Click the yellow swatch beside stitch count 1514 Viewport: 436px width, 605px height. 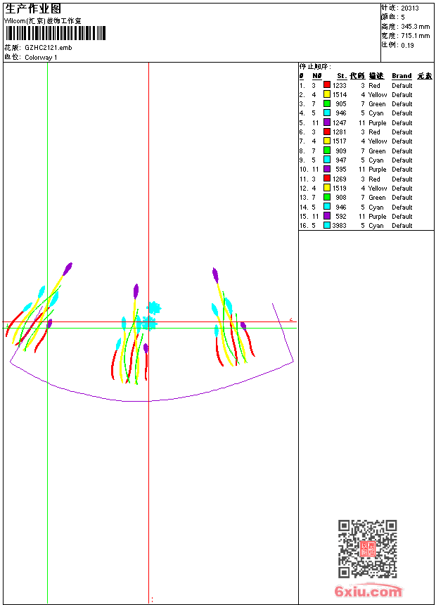(x=327, y=94)
